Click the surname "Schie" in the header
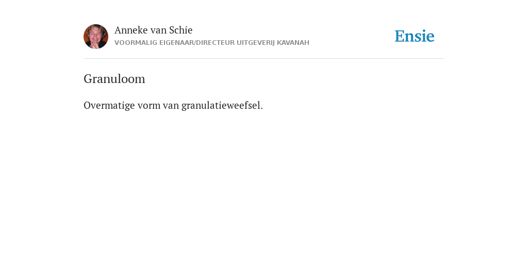The height and width of the screenshot is (264, 528). tap(181, 30)
